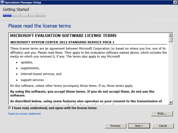The height and width of the screenshot is (133, 178).
Task: Go back with the Previous button
Action: pos(115,126)
